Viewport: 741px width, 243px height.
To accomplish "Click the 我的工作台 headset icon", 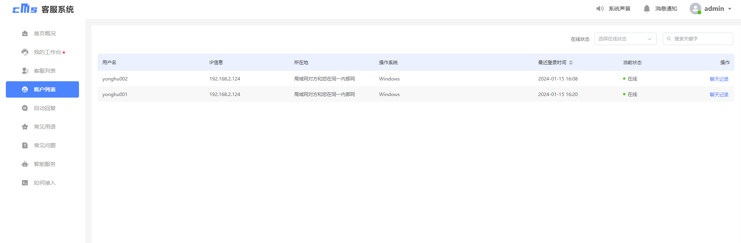I will 25,52.
